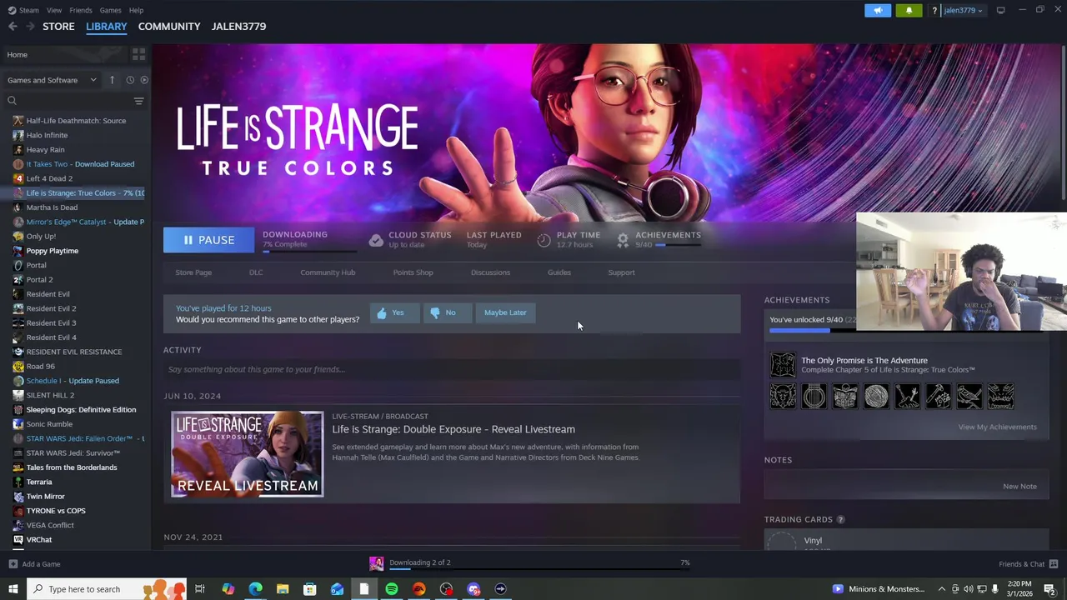Pause the Life is Strange download

(x=208, y=240)
